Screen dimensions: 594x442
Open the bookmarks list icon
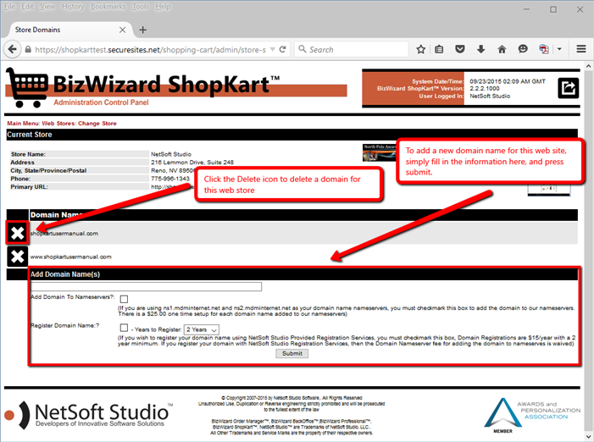439,49
